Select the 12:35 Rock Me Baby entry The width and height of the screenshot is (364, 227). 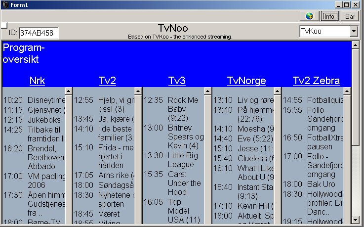171,109
